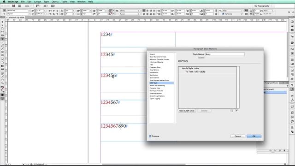Open the character style [None] dropdown
The width and height of the screenshot is (295, 166).
point(130,11)
